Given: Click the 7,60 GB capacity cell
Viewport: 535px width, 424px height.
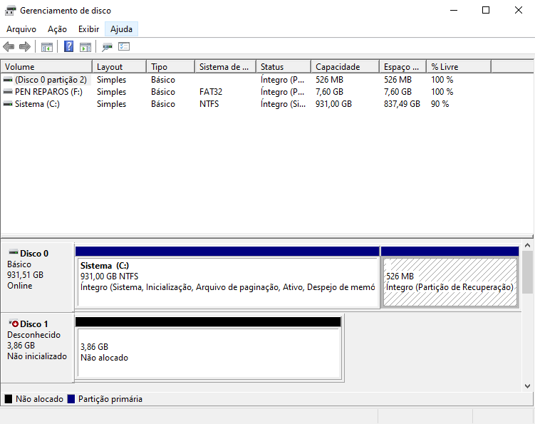Looking at the screenshot, I should (x=329, y=91).
